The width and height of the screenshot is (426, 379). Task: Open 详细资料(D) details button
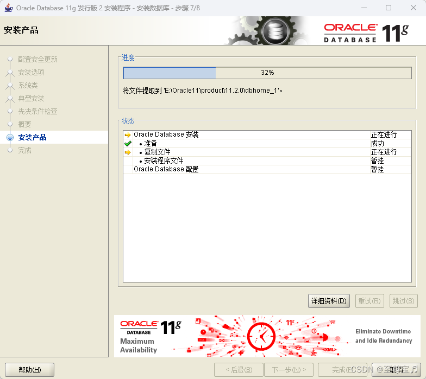tap(329, 301)
